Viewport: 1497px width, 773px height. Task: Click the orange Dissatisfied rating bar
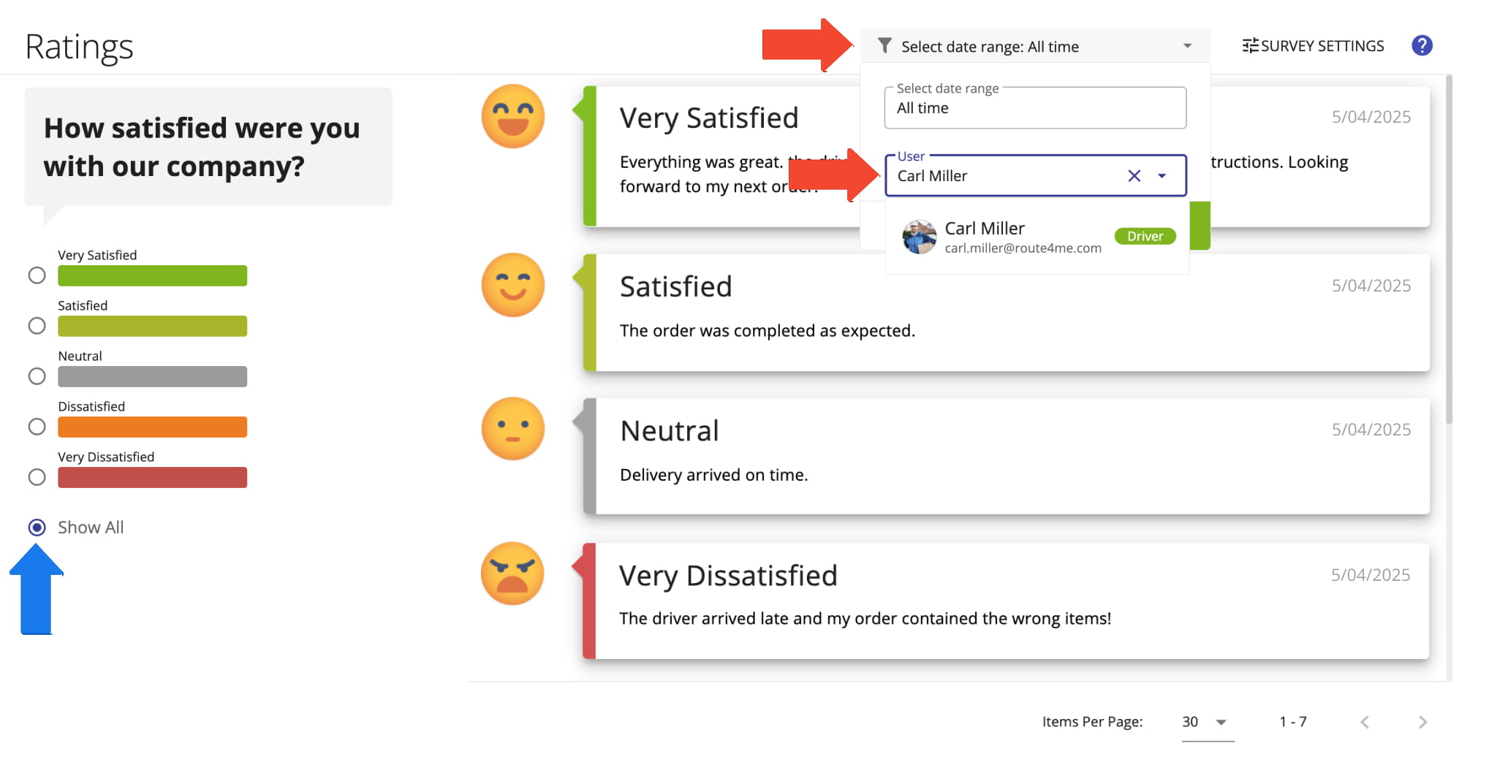click(152, 427)
